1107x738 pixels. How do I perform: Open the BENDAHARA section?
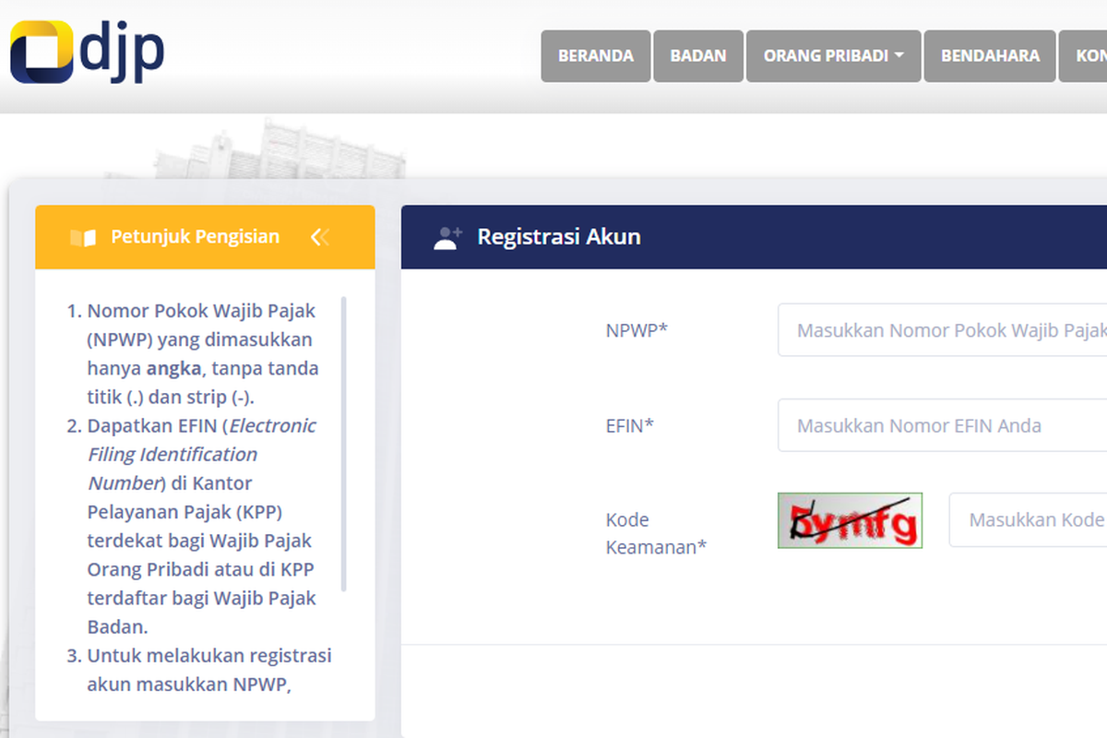pos(989,55)
